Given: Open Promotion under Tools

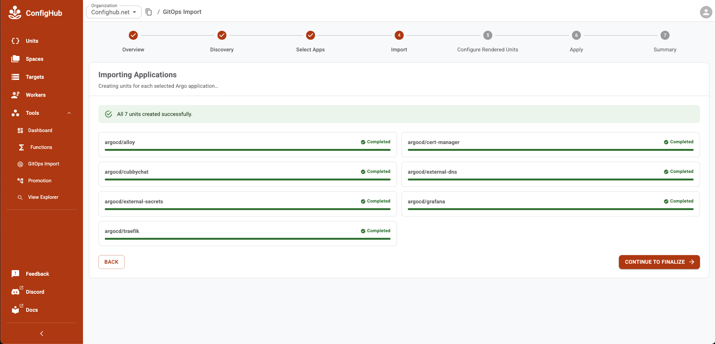Looking at the screenshot, I should pos(40,181).
